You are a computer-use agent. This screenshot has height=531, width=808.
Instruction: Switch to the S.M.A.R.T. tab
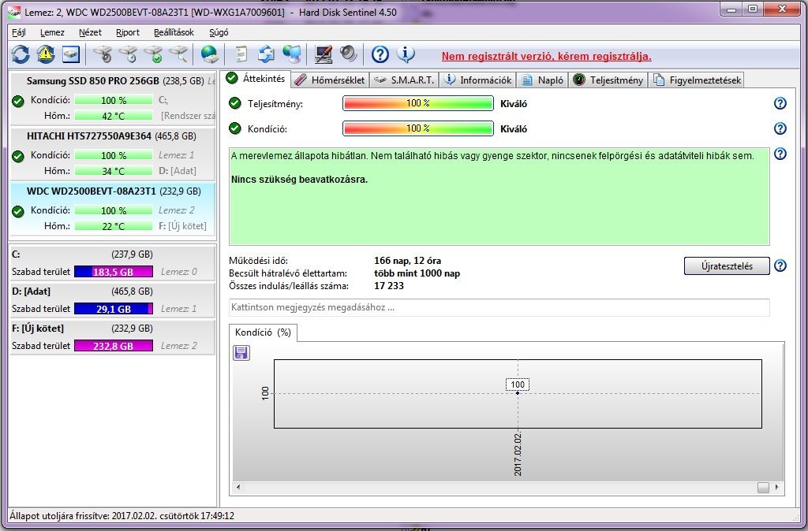[x=405, y=80]
